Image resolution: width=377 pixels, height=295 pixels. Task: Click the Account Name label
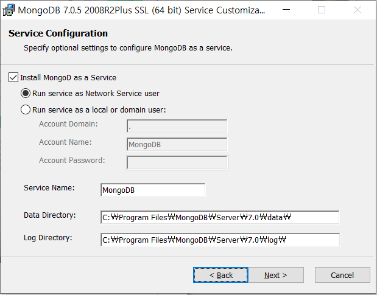click(x=65, y=142)
